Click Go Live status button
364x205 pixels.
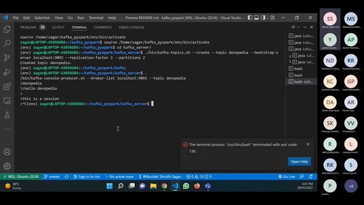click(x=287, y=177)
